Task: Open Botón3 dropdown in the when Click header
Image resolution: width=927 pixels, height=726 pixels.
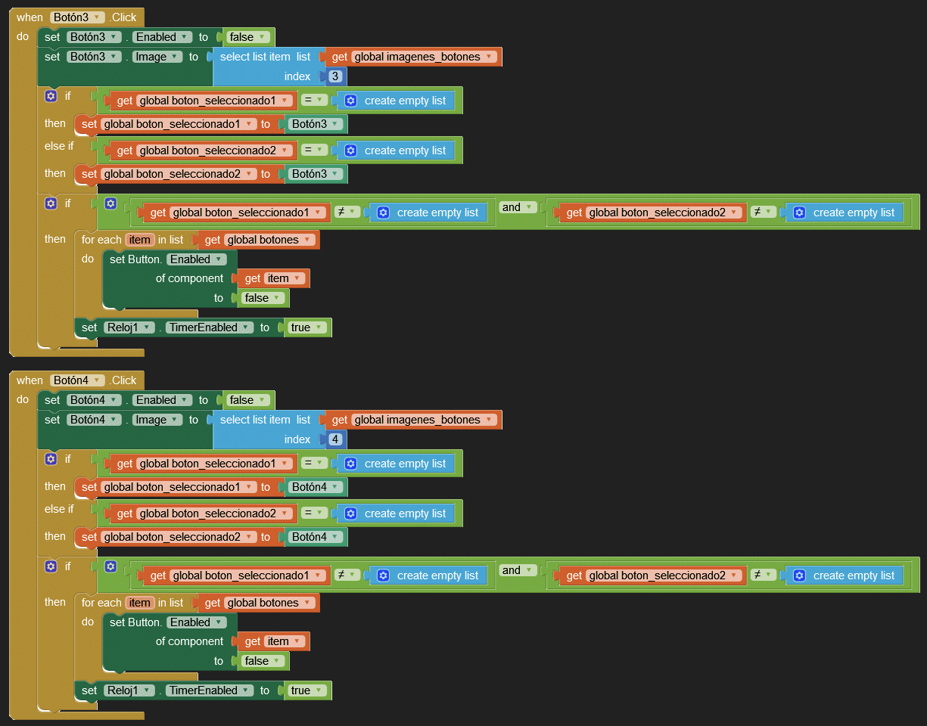Action: coord(77,17)
